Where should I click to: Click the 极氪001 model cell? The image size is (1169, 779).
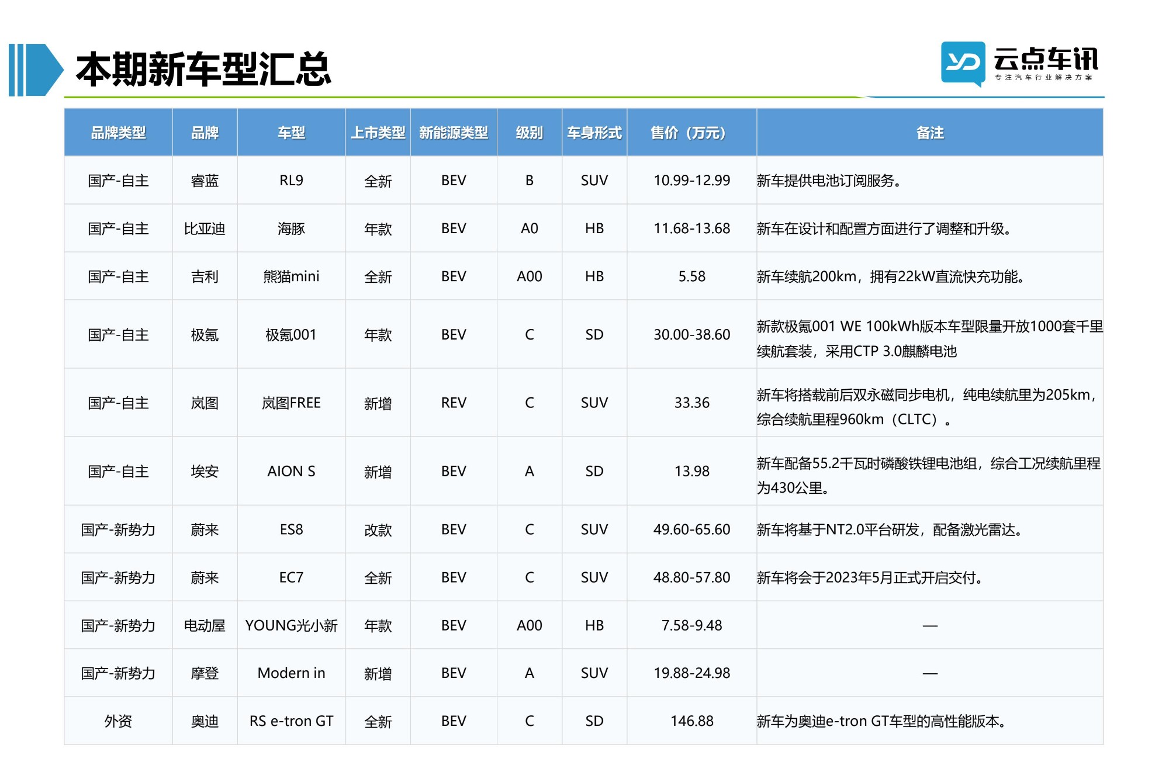point(291,334)
